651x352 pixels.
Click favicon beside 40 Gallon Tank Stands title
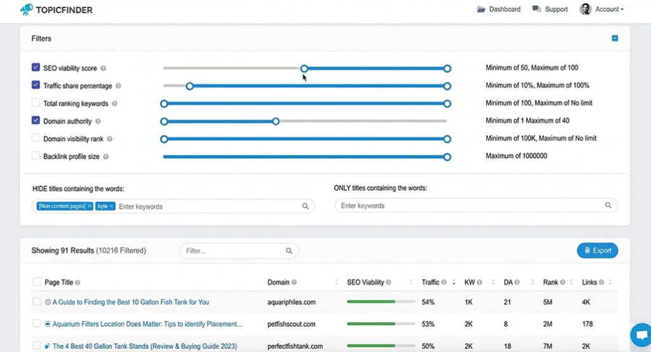pos(48,346)
